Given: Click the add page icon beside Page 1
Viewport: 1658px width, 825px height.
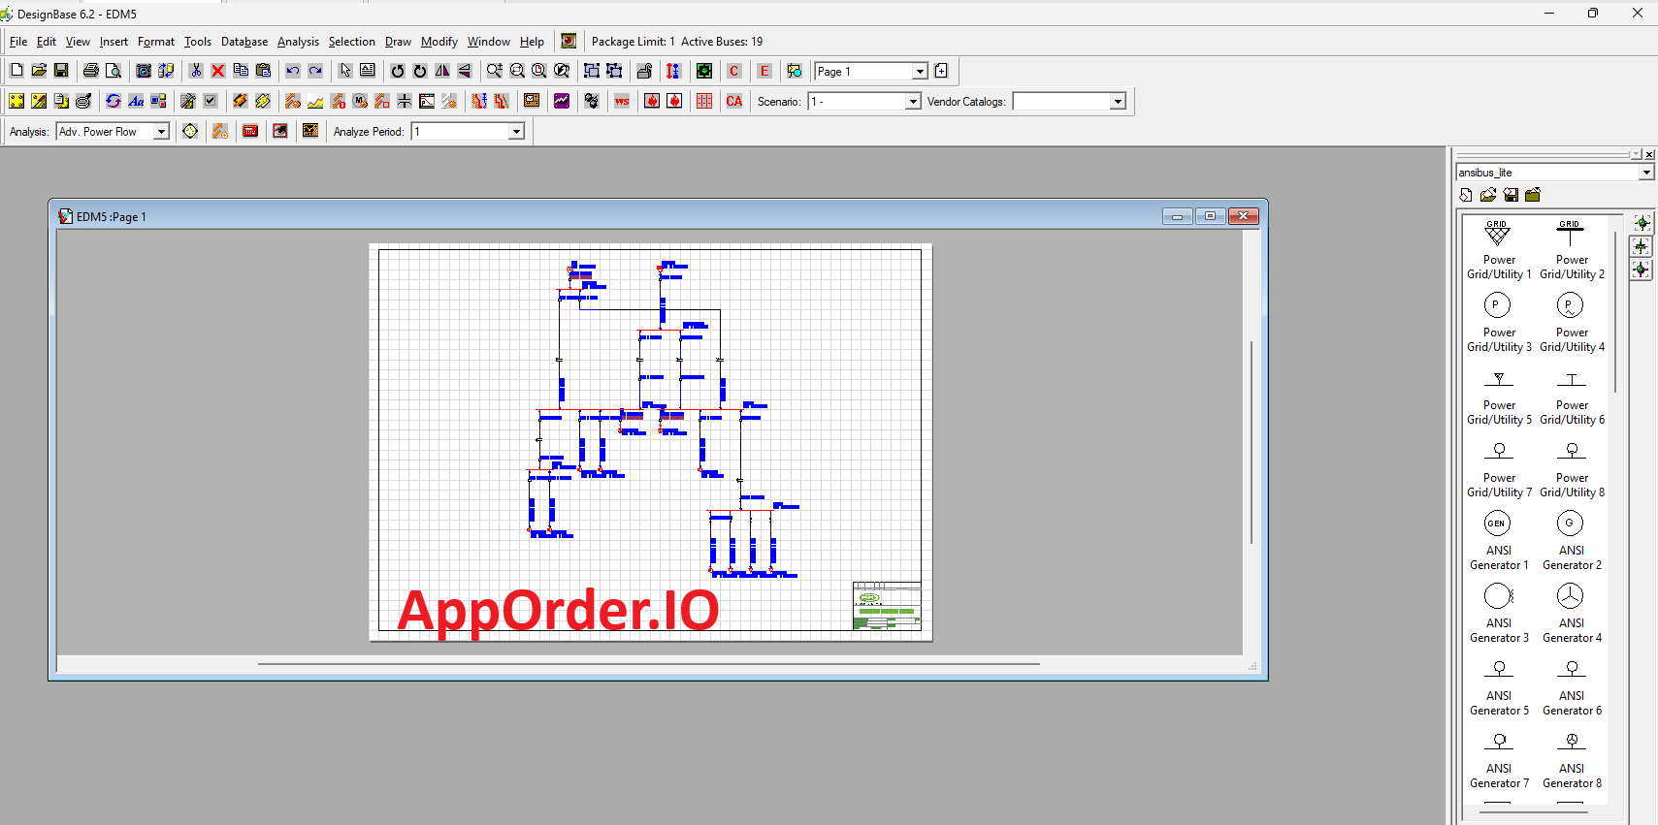Looking at the screenshot, I should [x=941, y=71].
